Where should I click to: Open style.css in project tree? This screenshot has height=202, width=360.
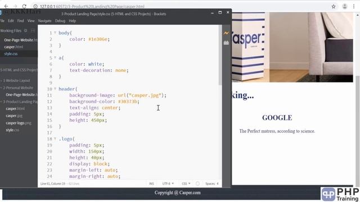(x=12, y=130)
